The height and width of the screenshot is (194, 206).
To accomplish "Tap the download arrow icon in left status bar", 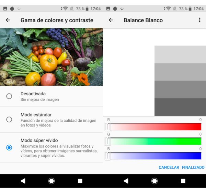I will [x=19, y=9].
